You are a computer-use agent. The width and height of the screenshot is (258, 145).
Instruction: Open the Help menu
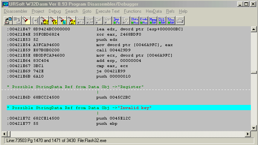183,11
